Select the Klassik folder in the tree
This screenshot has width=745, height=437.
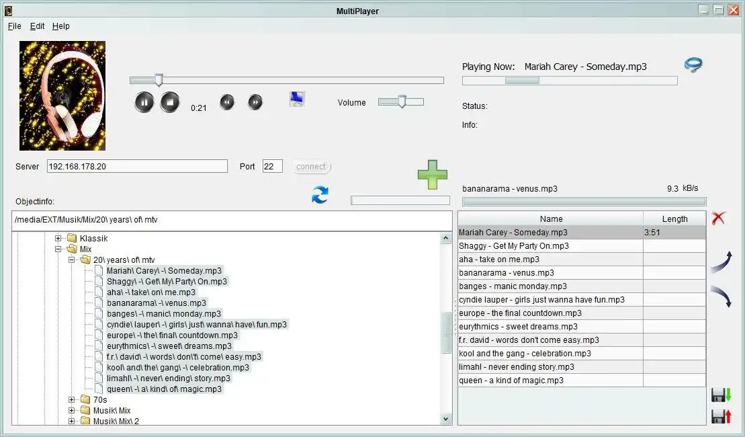tap(93, 238)
